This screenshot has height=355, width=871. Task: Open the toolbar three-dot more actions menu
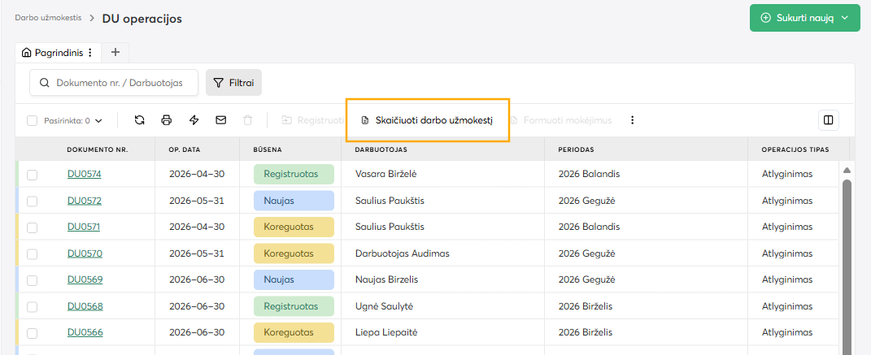632,119
